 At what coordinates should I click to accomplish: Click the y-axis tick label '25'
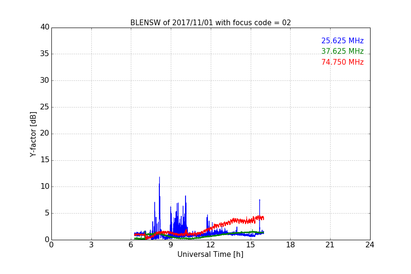[45, 107]
